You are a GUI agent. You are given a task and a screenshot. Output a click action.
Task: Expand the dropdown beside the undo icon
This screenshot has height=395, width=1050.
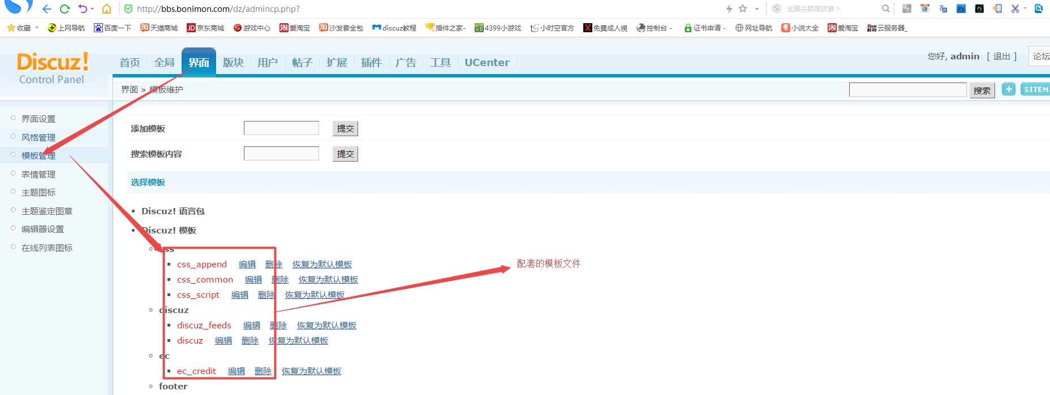[x=92, y=8]
